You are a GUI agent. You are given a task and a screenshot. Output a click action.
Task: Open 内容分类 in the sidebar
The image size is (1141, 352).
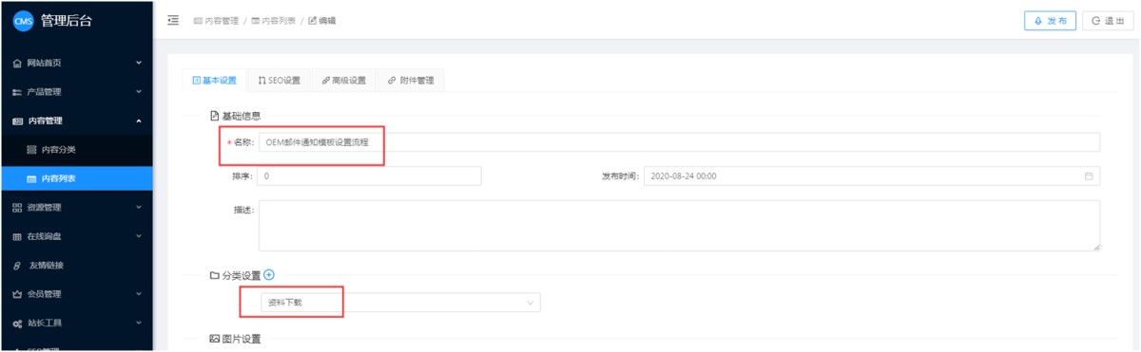76,150
